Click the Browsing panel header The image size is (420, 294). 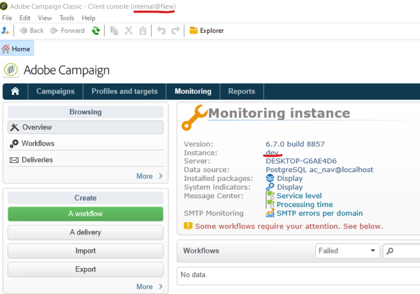(x=86, y=112)
